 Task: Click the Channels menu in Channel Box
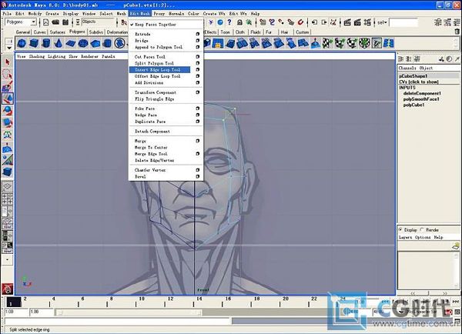[407, 68]
